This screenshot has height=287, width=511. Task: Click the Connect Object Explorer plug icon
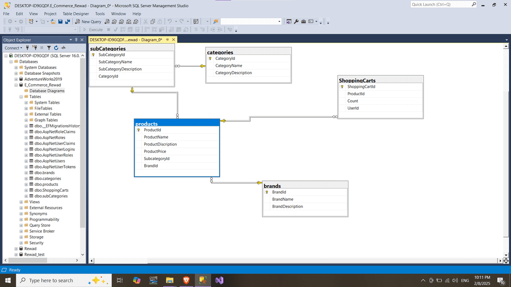[27, 48]
